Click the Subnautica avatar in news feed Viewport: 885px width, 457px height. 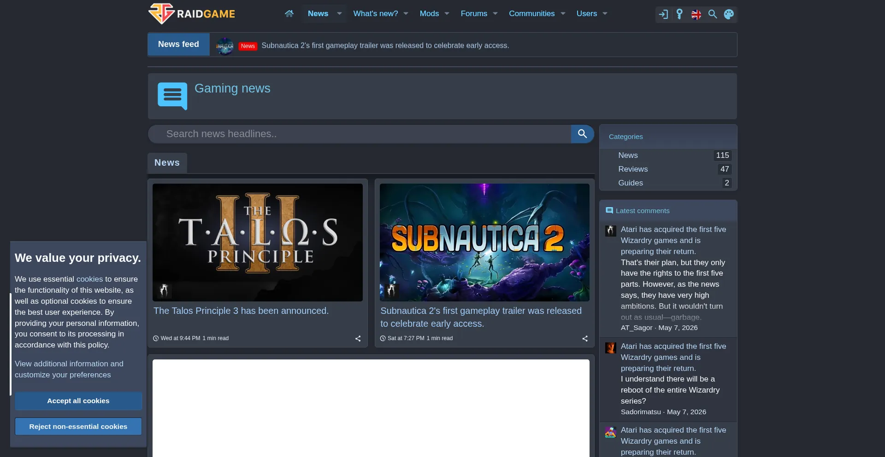(x=225, y=46)
